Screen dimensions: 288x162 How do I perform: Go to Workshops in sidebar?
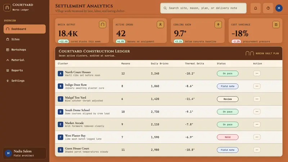[x=24, y=50]
